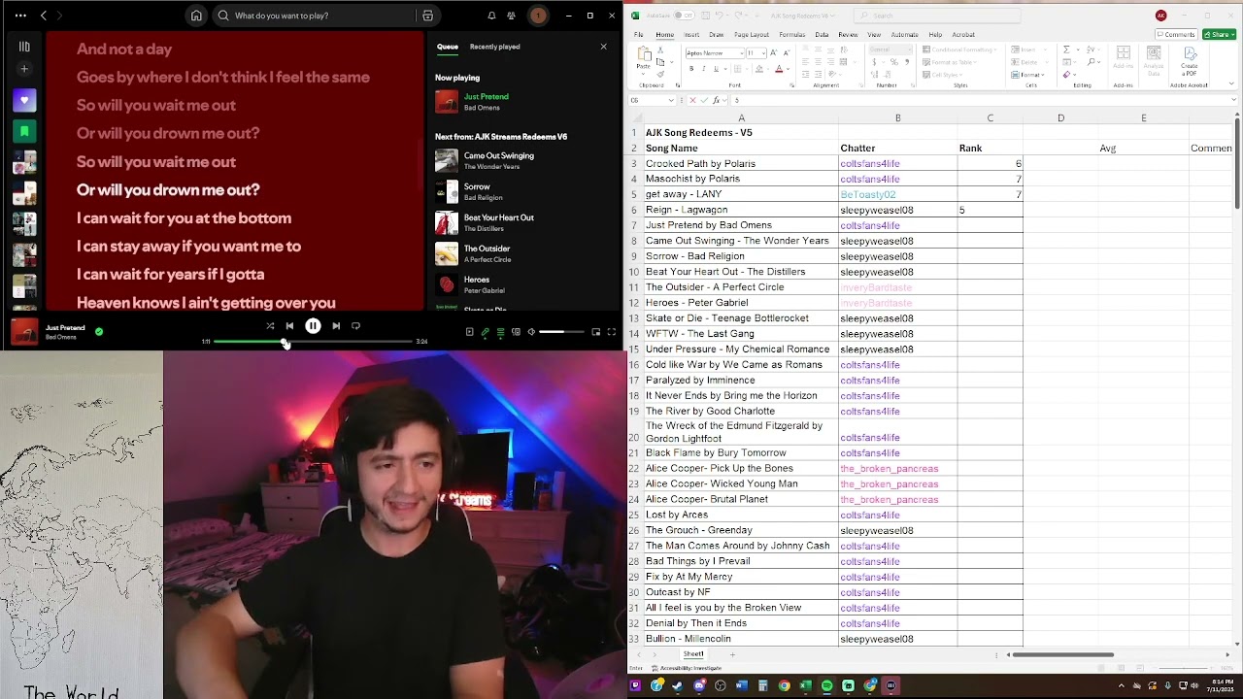Toggle saved checkmark next to Just Pretend

[x=99, y=331]
